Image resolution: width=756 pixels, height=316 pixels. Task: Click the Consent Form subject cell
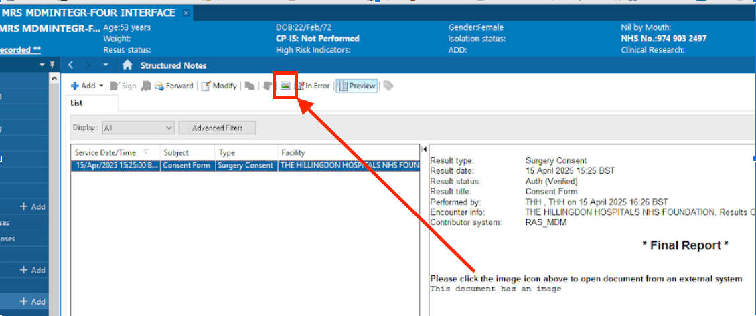187,166
